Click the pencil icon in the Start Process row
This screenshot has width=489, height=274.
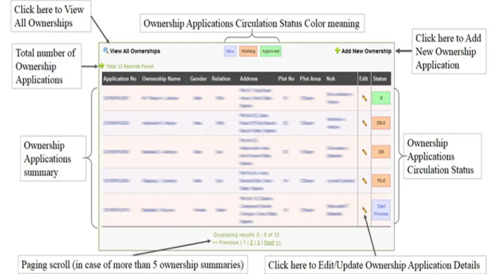click(365, 210)
